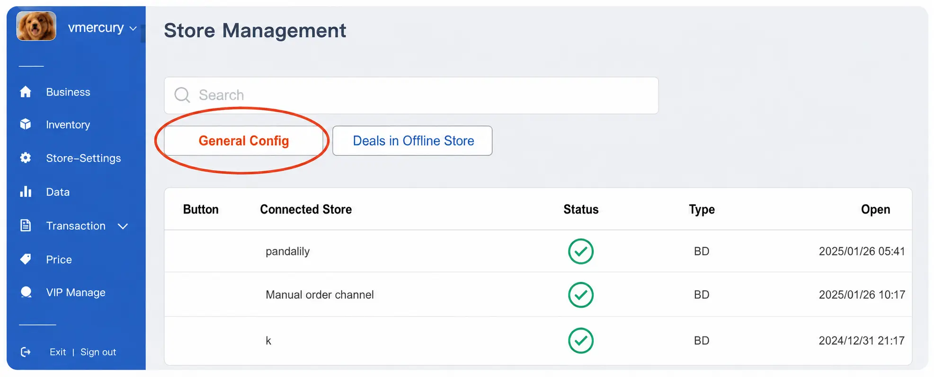Expand the Transaction submenu chevron
Viewport: 934px width, 377px height.
pyautogui.click(x=123, y=226)
